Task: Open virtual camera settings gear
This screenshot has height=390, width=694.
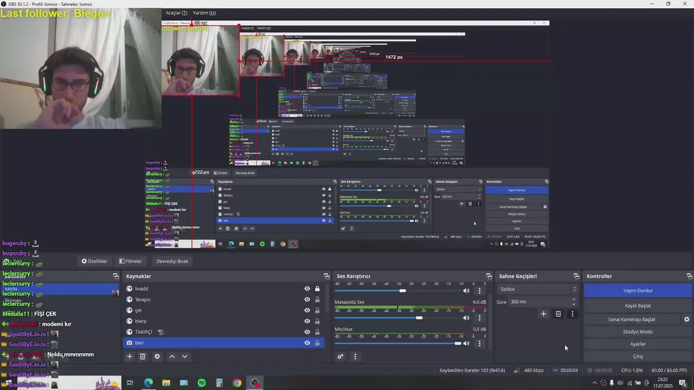Action: coord(686,320)
